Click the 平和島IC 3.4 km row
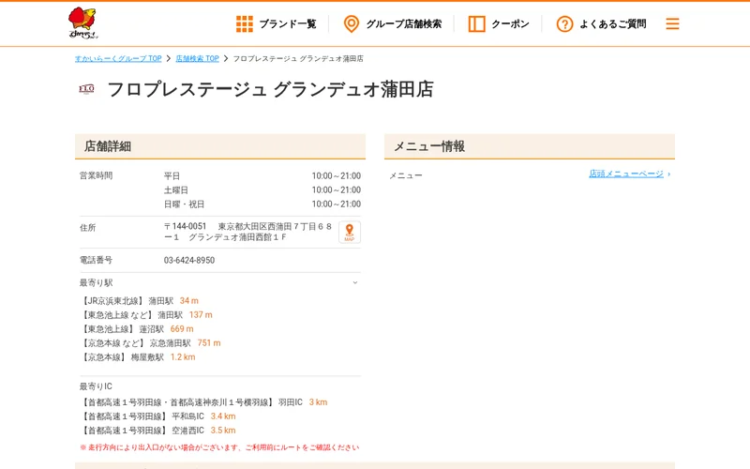Screen dimensions: 750x469 pyautogui.click(x=157, y=416)
